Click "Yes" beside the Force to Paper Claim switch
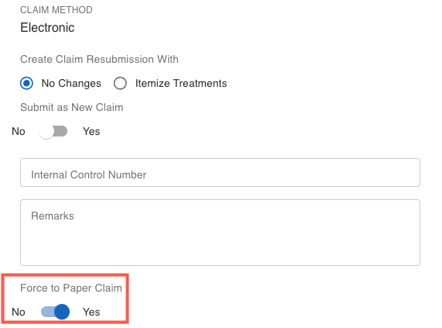This screenshot has width=442, height=328. point(91,312)
